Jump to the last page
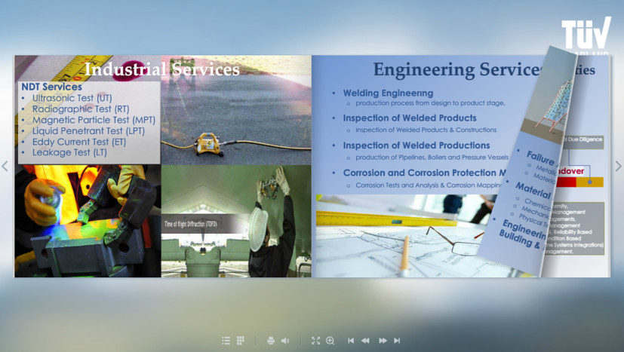Viewport: 624px width, 352px height. (x=397, y=341)
